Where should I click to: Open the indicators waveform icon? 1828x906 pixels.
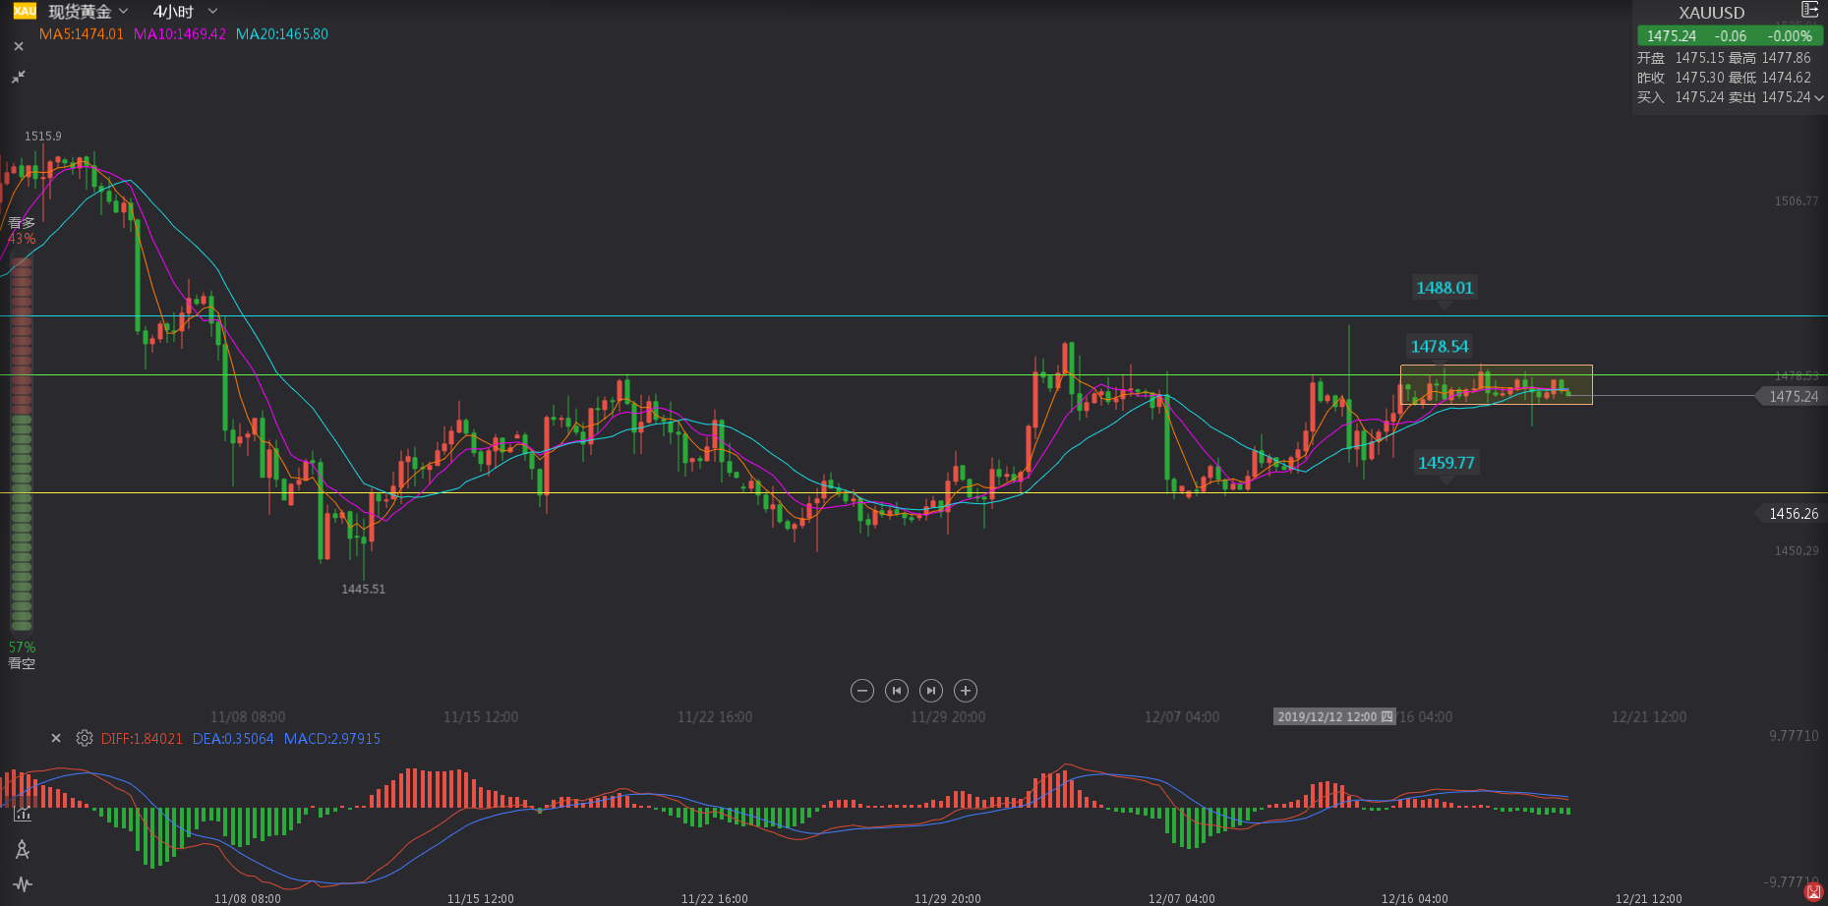(23, 884)
